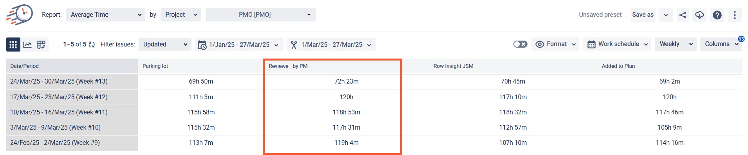Open the Project grouping dropdown
Screen dimensions: 748x155
[x=181, y=15]
